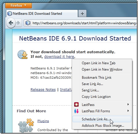Select the NetBeans IDE Download Started tab

[42, 14]
